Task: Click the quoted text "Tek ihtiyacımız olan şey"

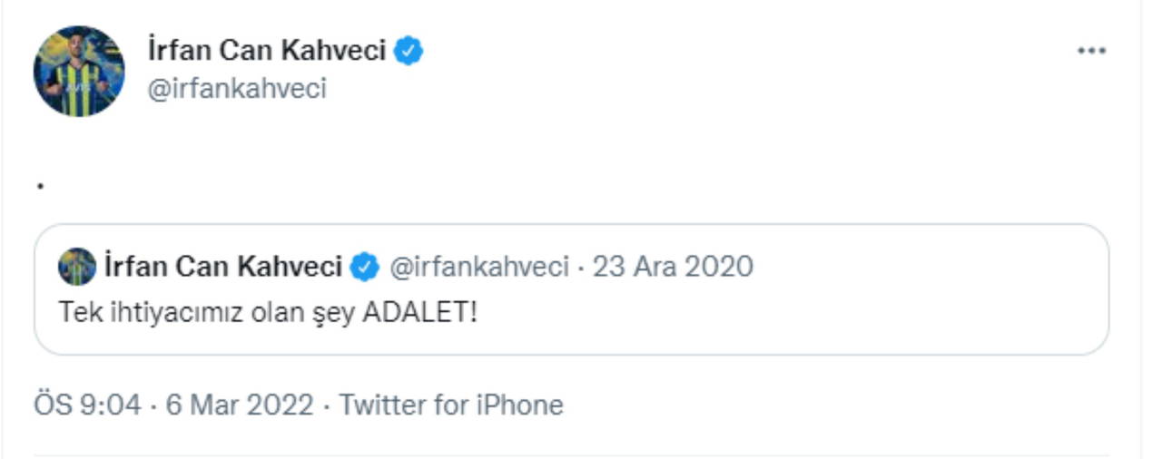Action: 207,312
